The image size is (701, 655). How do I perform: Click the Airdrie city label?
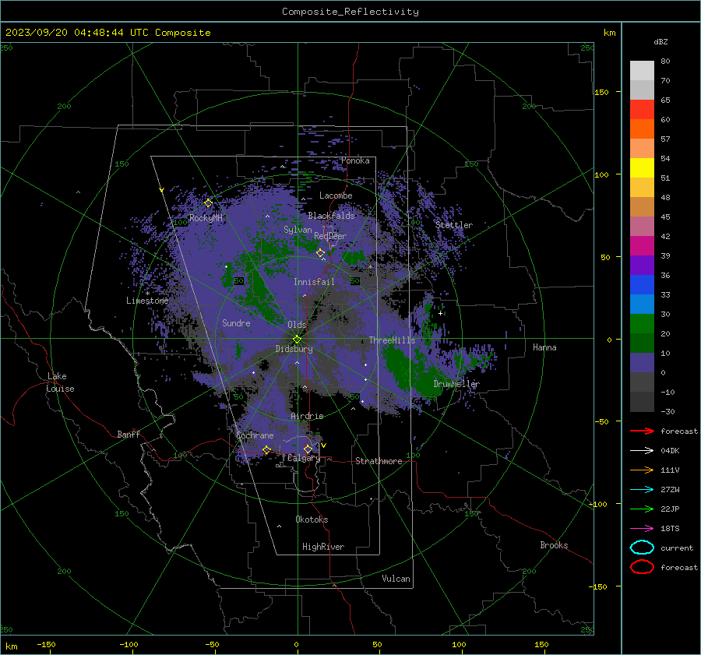coord(307,416)
